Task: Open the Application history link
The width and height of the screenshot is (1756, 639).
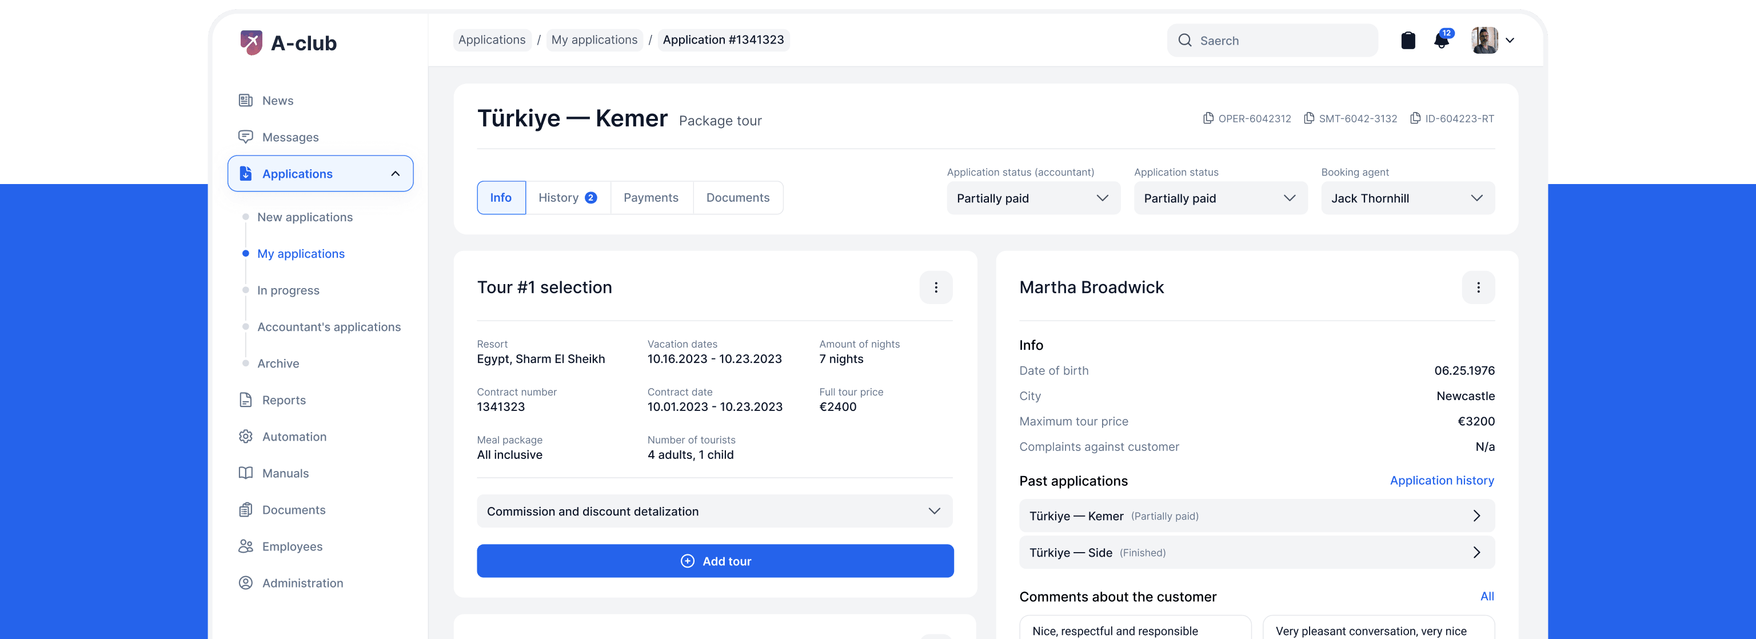Action: tap(1442, 480)
